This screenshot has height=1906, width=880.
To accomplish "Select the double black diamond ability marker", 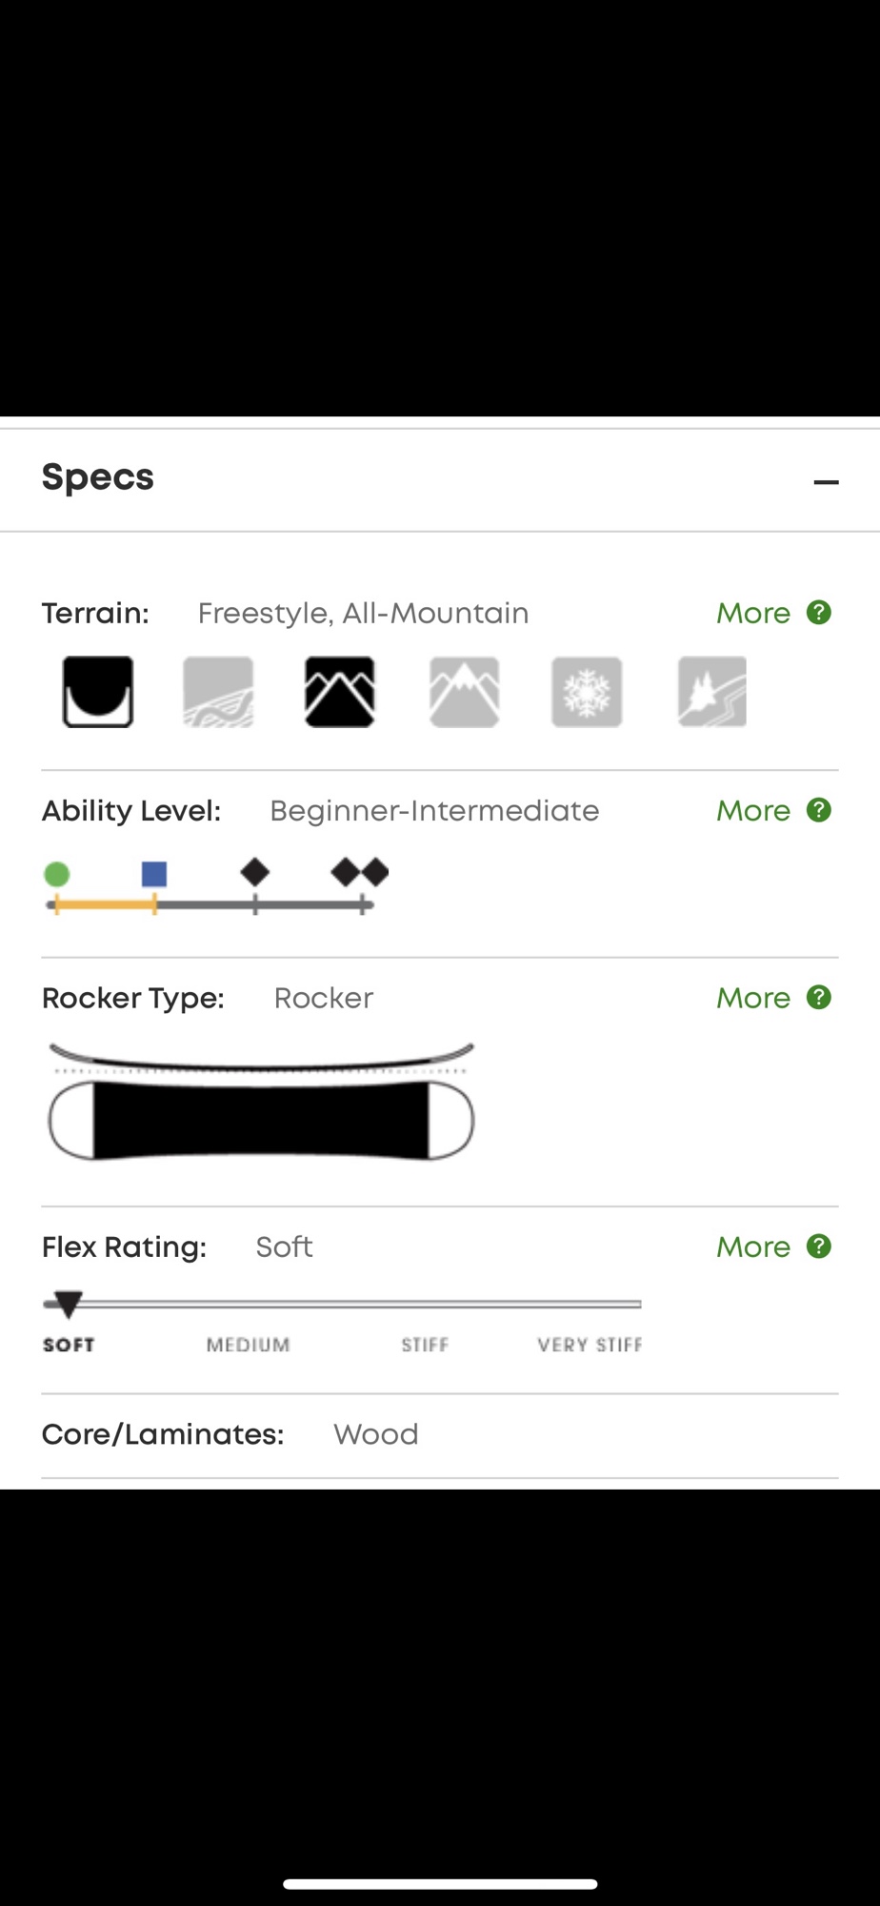I will 361,873.
